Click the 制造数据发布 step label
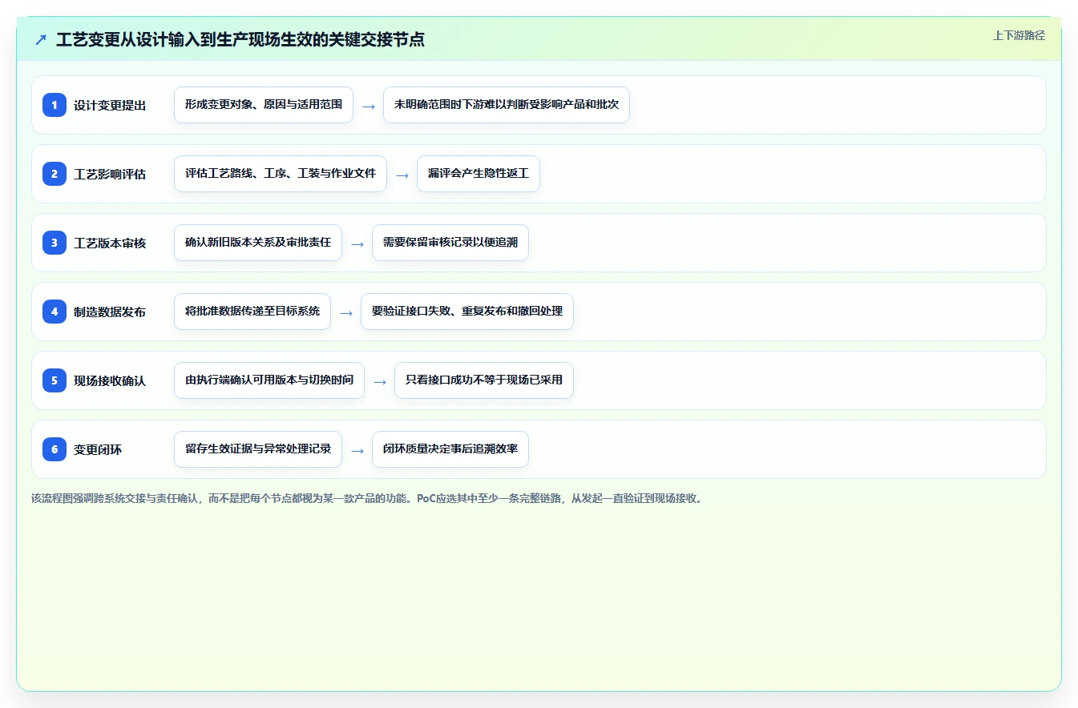 pos(110,312)
